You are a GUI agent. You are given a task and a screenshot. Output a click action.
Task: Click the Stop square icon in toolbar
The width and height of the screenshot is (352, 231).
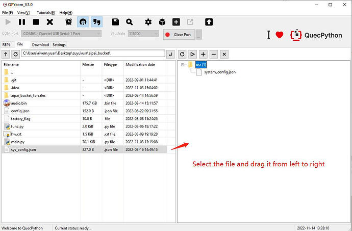[36, 22]
